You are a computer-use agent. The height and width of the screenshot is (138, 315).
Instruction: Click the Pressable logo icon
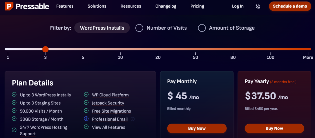point(9,6)
